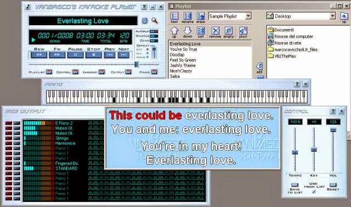Click the red mute button for E.Piano 2

pos(9,123)
